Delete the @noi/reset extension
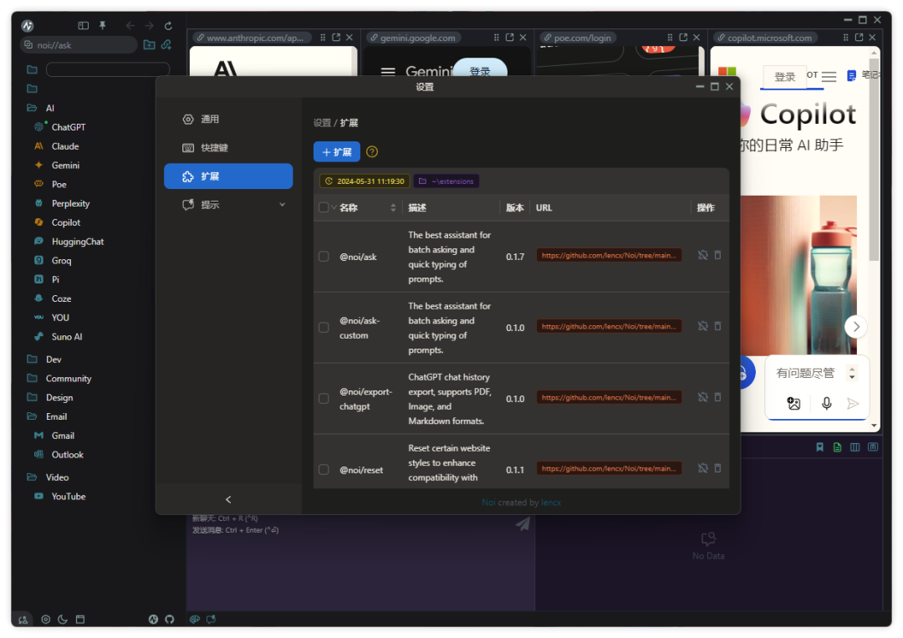This screenshot has width=903, height=638. pyautogui.click(x=717, y=469)
